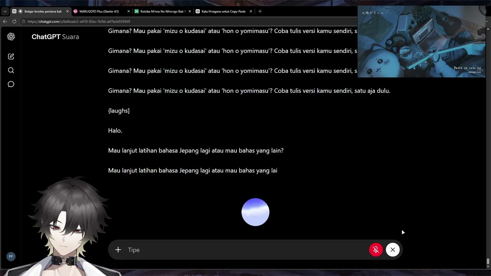
Task: Open the chats speech bubble icon
Action: pos(11,84)
